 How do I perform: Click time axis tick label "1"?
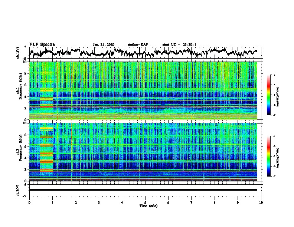tap(52, 203)
